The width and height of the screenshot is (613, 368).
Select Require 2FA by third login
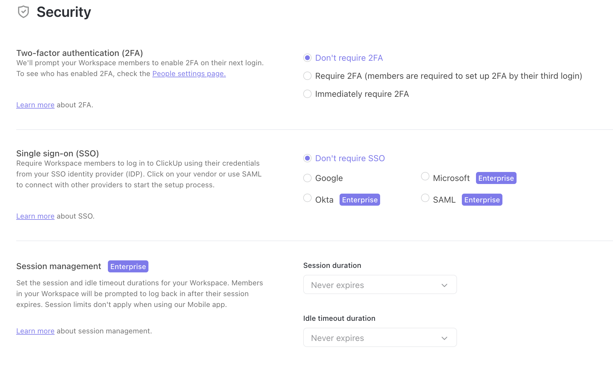307,76
